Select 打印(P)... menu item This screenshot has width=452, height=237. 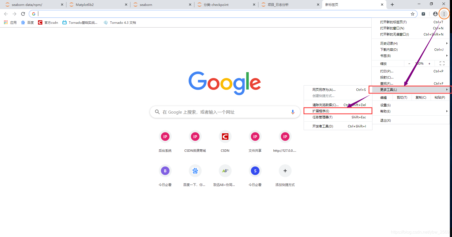point(411,71)
